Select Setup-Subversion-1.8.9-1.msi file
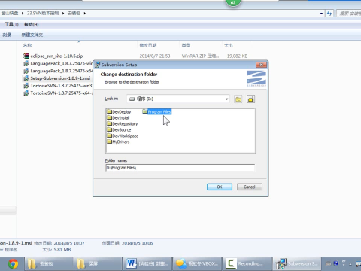 pyautogui.click(x=60, y=78)
